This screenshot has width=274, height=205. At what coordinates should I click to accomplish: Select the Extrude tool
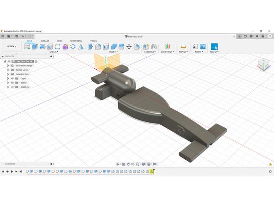pyautogui.click(x=35, y=47)
